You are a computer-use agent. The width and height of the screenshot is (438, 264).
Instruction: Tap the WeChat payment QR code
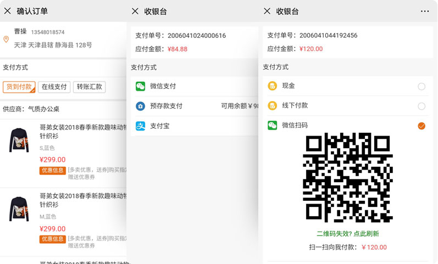348,177
